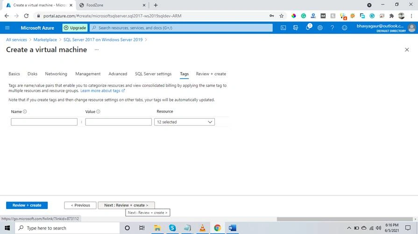Open Learn more about tags link
The height and width of the screenshot is (234, 418).
pos(102,91)
